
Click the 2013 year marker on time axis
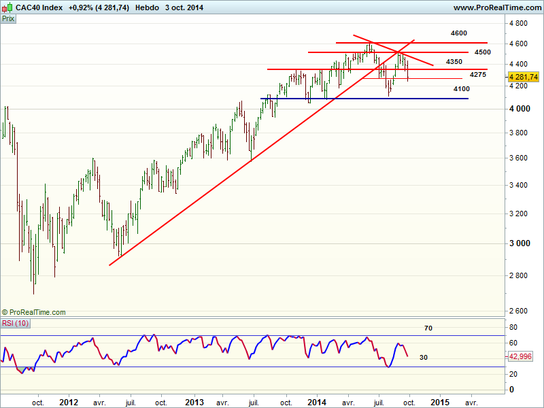[x=195, y=402]
